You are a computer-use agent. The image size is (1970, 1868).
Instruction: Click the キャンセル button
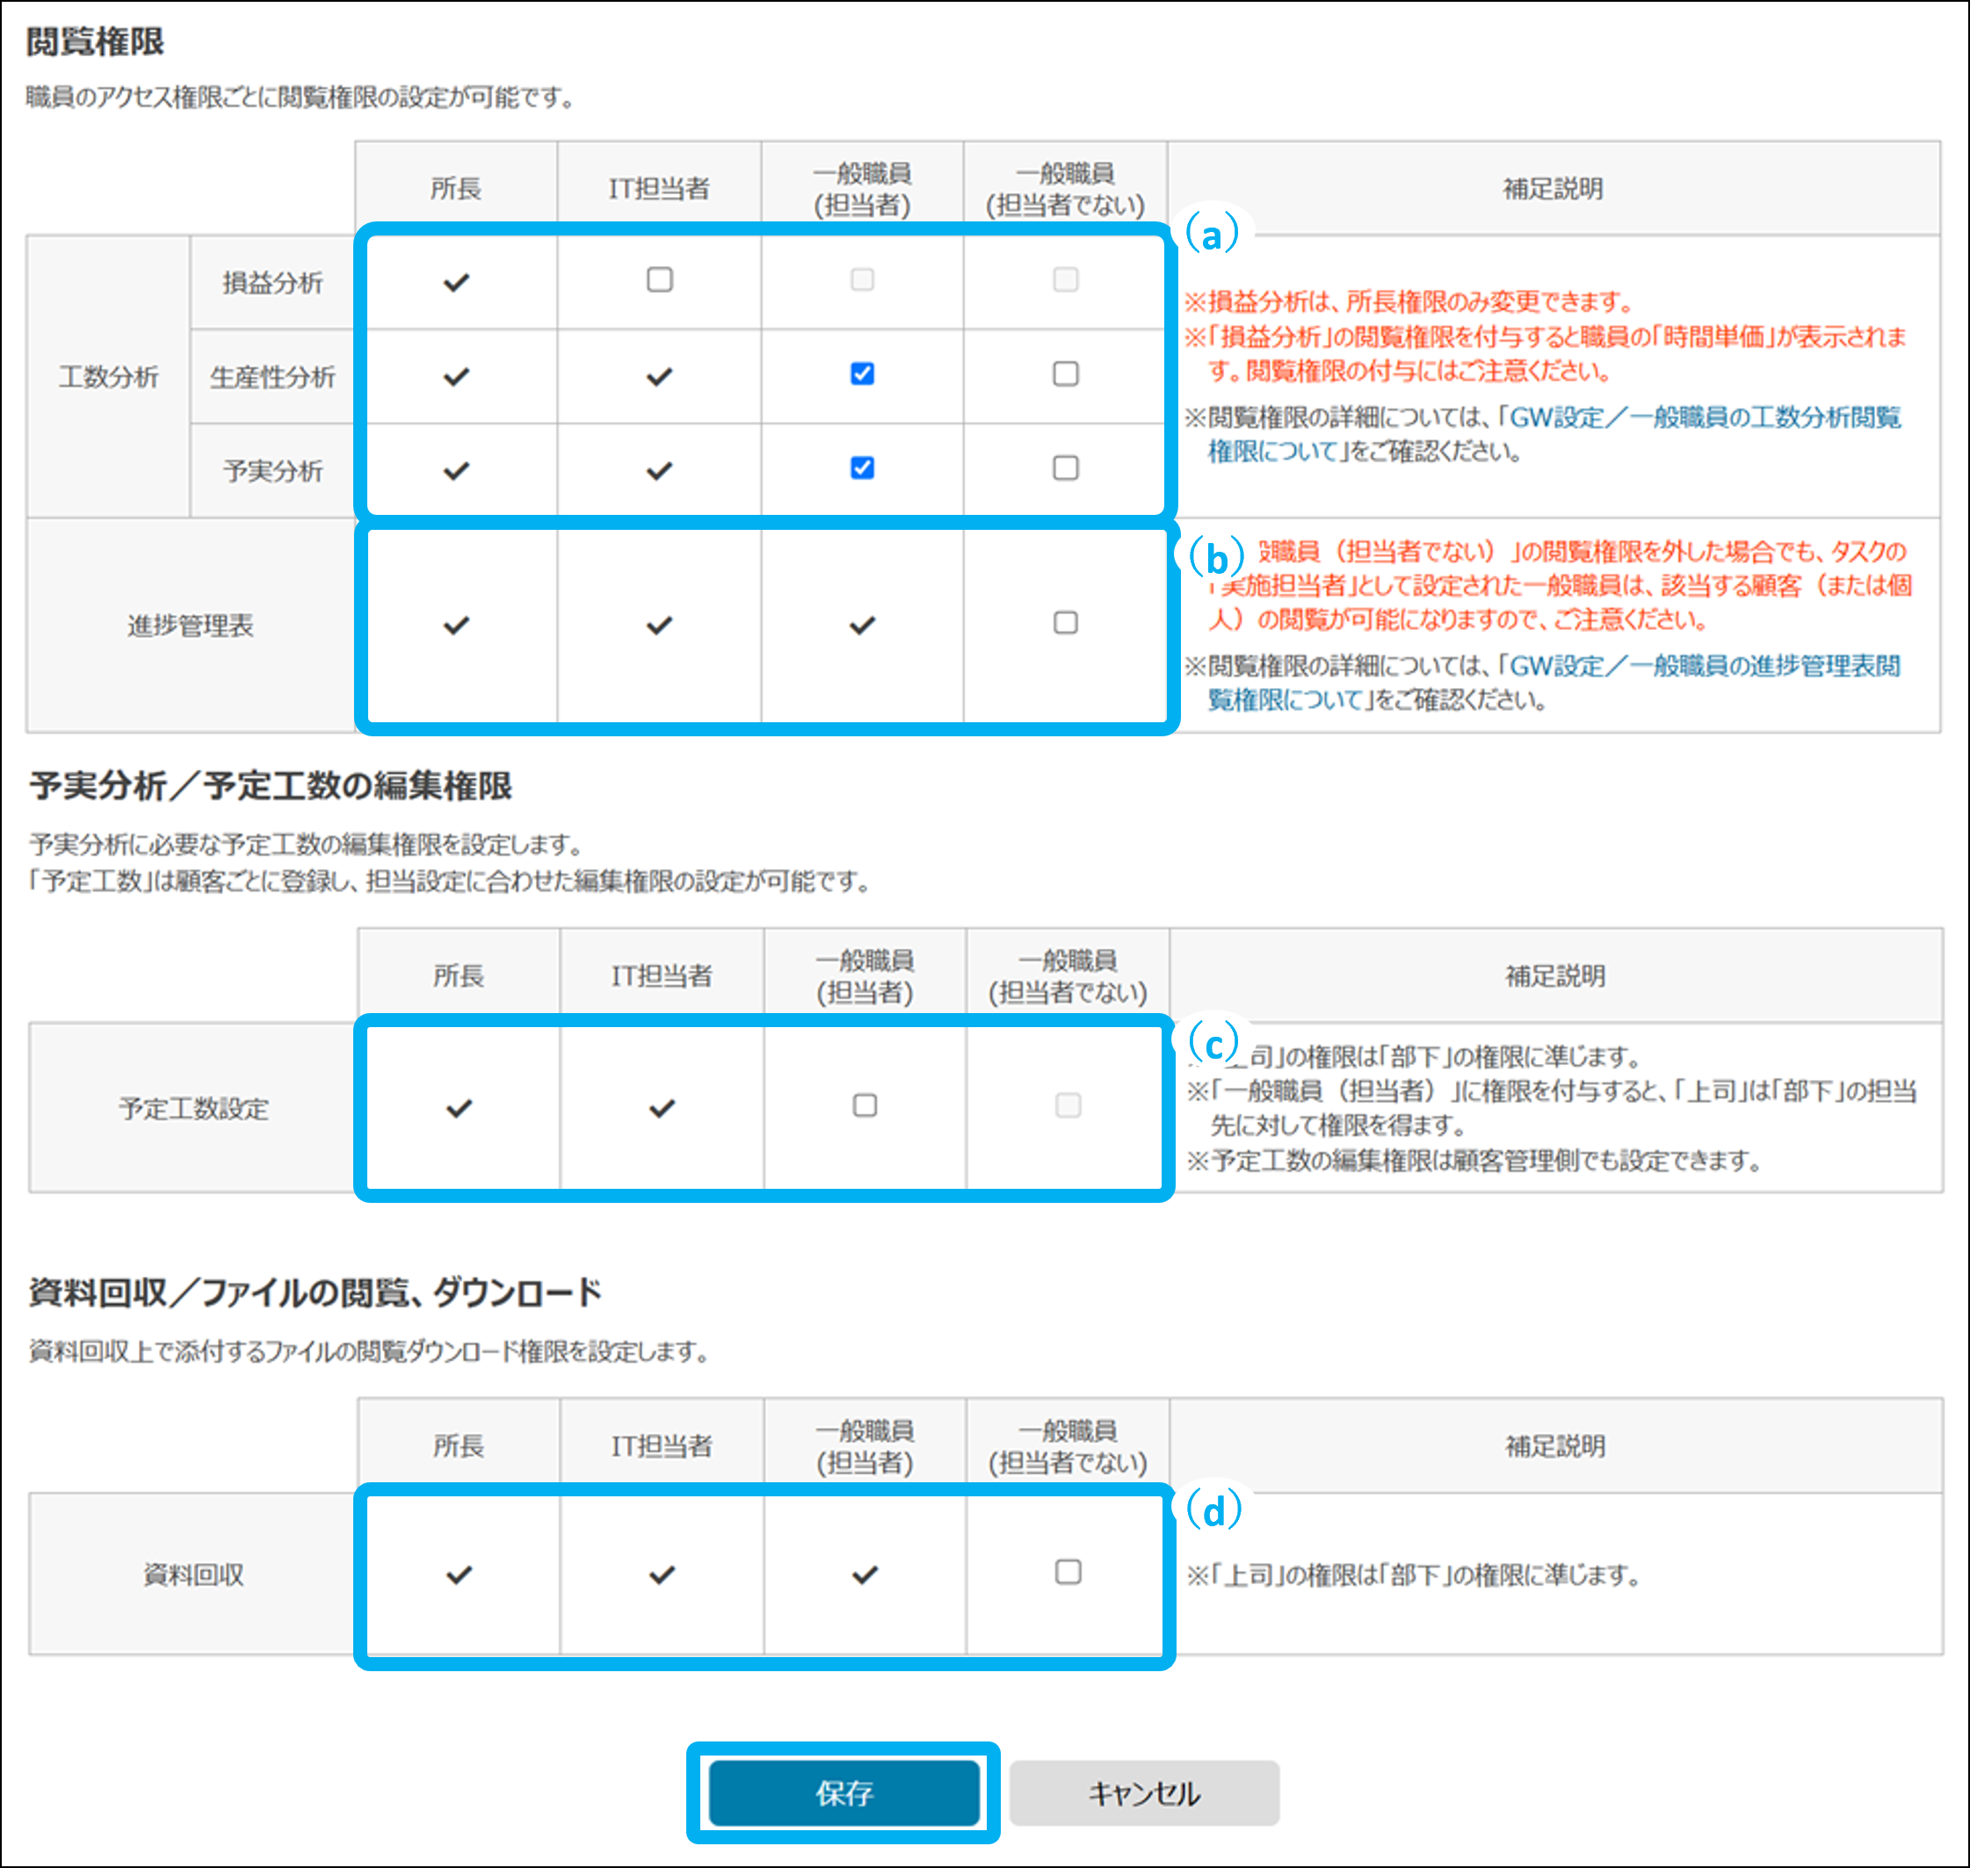point(1143,1793)
